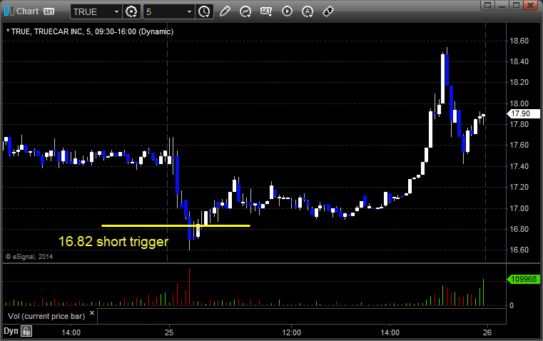This screenshot has height=341, width=543.
Task: Click the window tab options icon in title bar
Action: pos(488,5)
